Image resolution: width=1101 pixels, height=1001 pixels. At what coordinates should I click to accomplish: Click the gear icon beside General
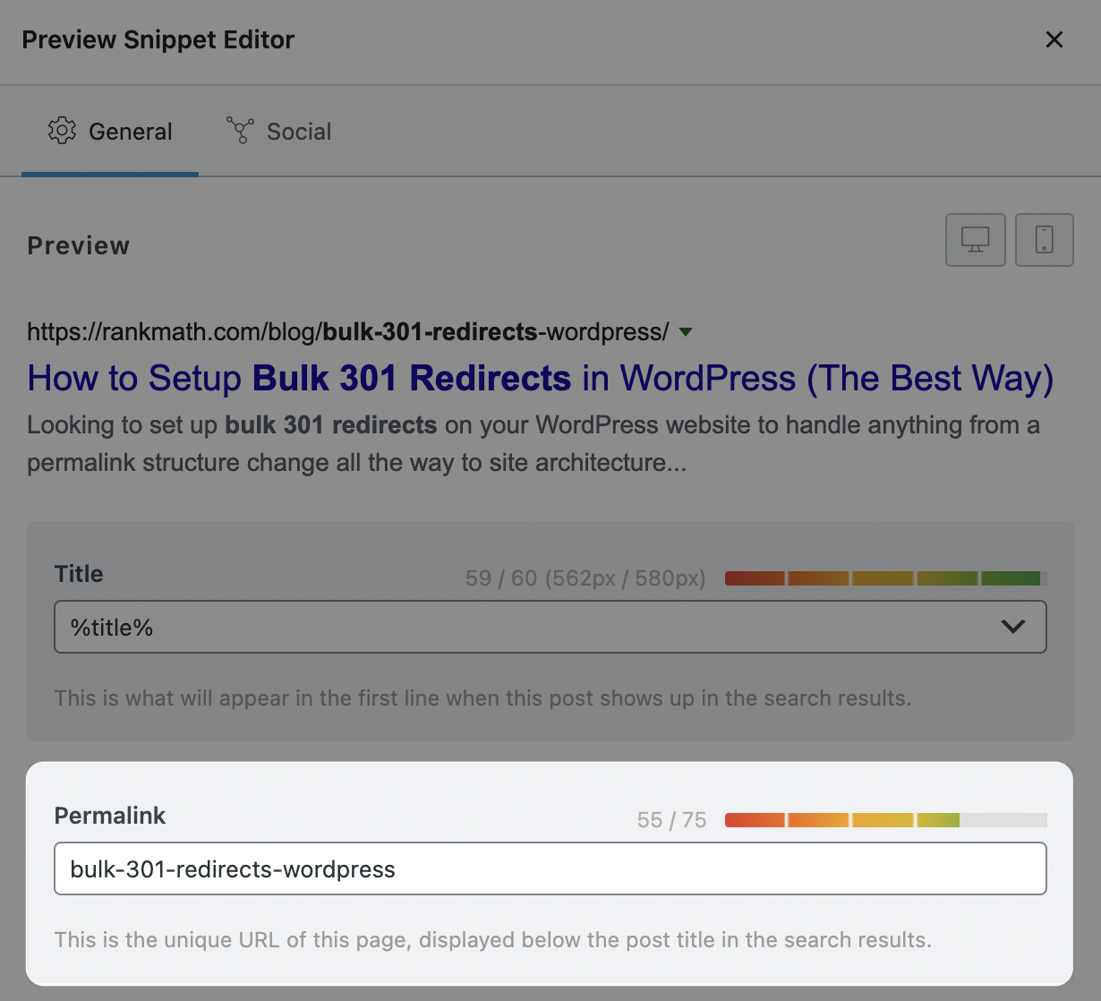click(x=62, y=131)
